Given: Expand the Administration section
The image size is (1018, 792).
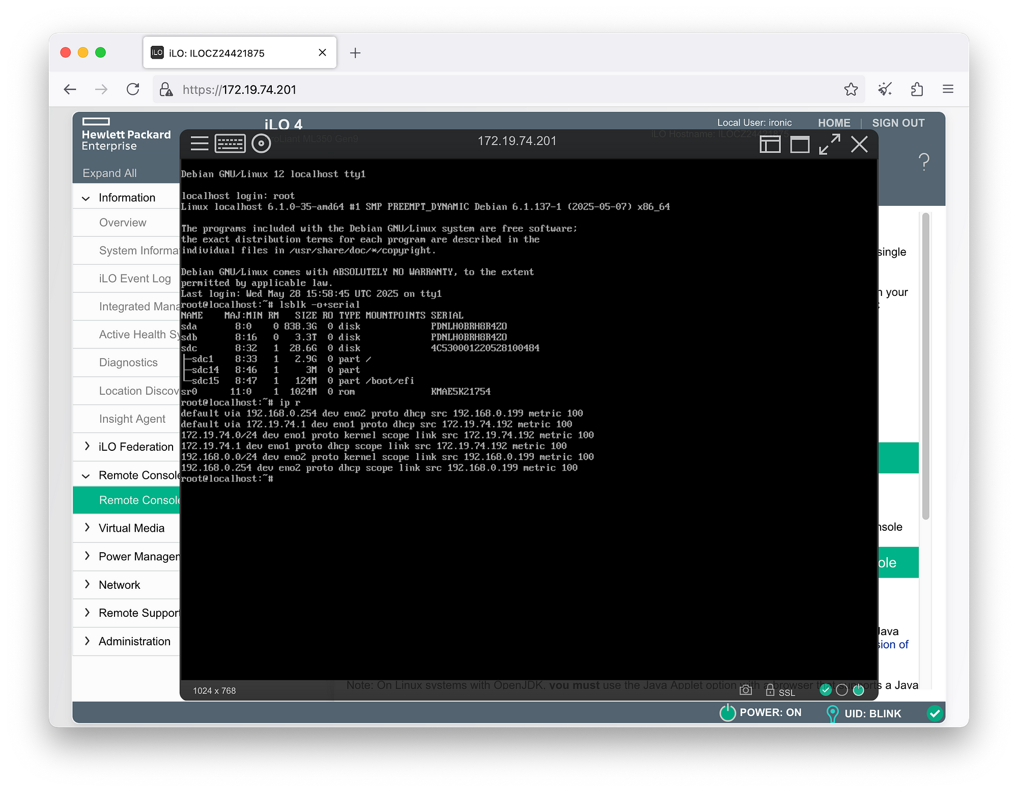Looking at the screenshot, I should coord(87,641).
